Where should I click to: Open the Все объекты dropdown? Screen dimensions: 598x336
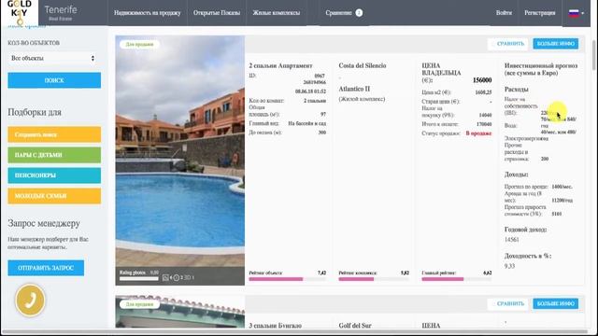coord(53,58)
